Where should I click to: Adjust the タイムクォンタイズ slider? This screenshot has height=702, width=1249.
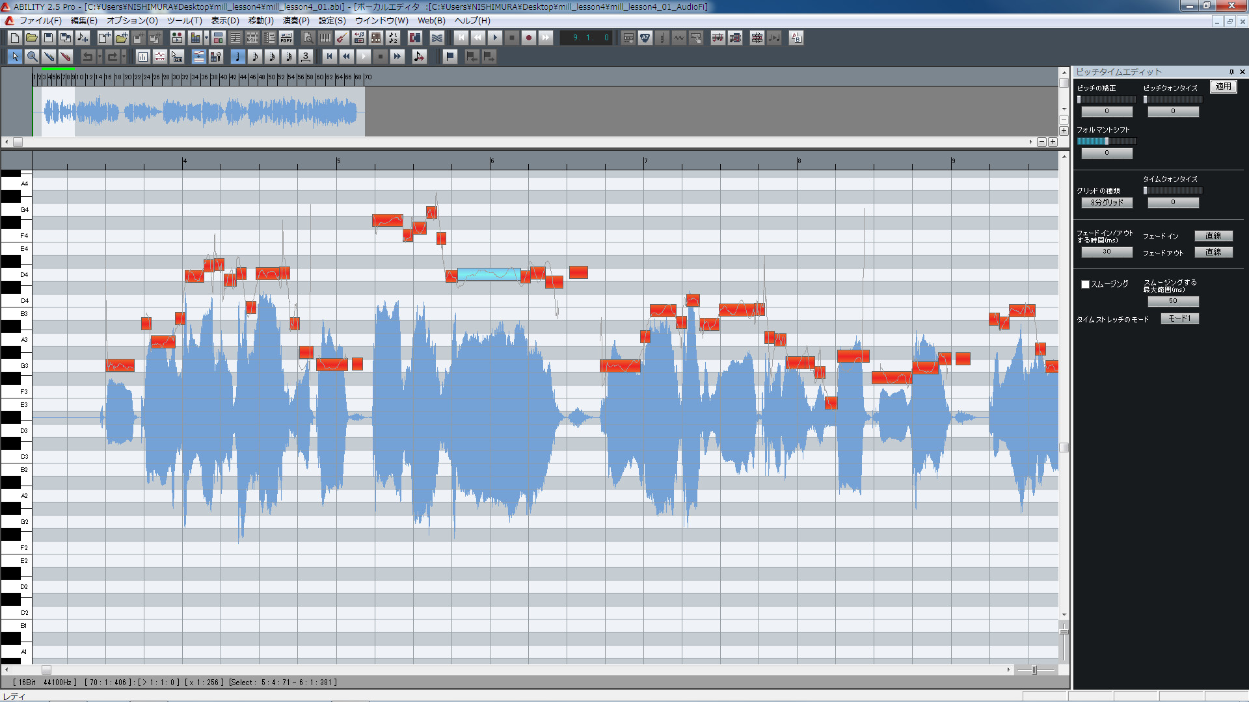pyautogui.click(x=1173, y=190)
